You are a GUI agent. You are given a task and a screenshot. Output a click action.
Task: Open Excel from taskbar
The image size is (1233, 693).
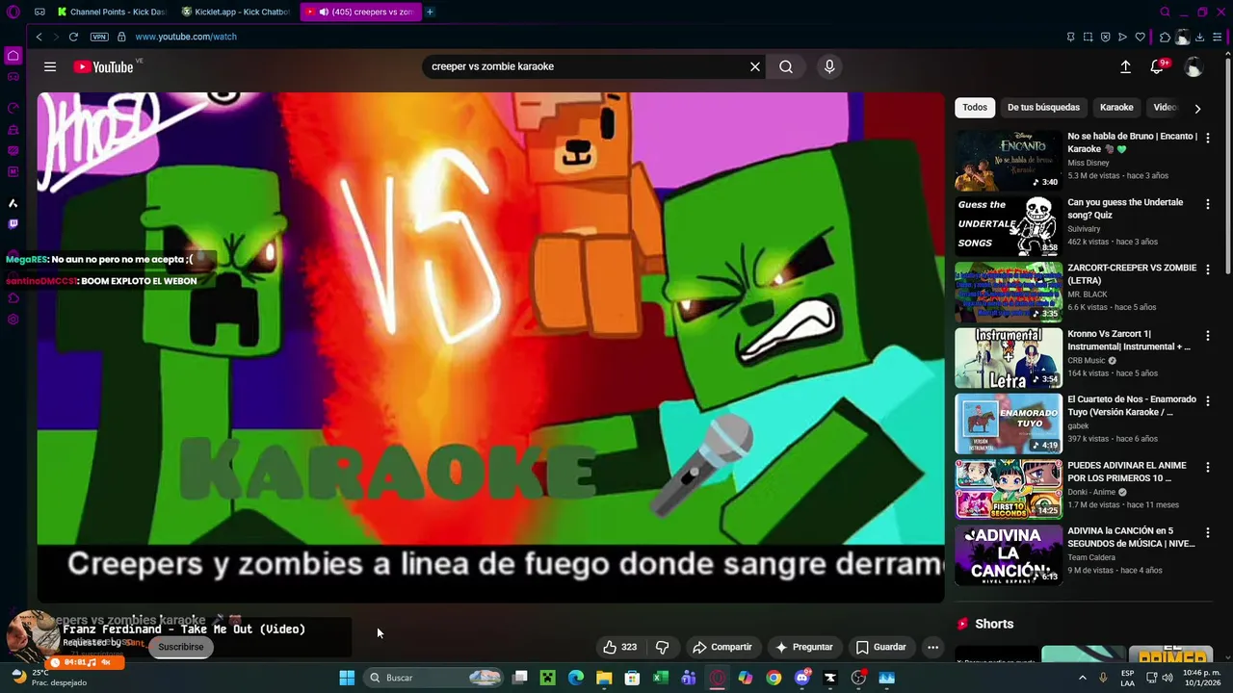point(661,678)
